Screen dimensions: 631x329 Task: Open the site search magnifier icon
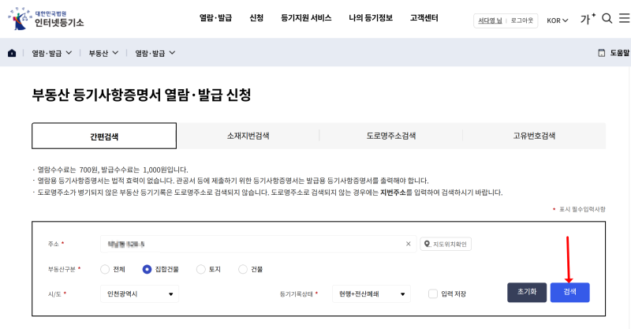click(607, 18)
